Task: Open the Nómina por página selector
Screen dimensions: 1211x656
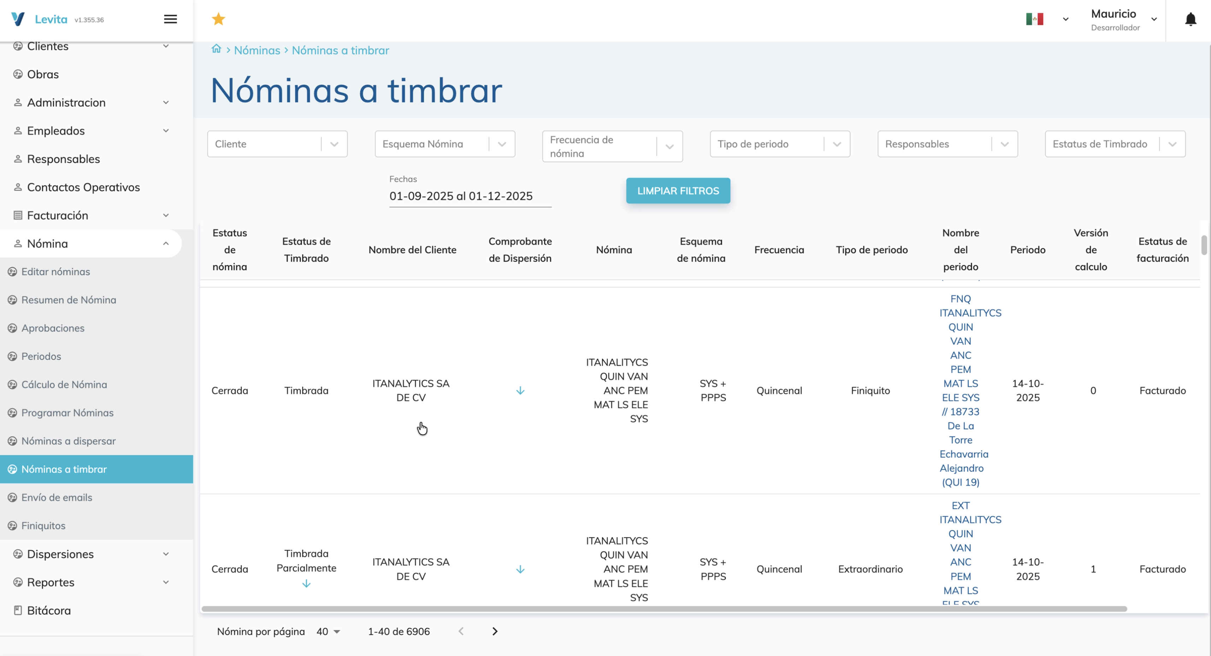Action: pos(328,632)
